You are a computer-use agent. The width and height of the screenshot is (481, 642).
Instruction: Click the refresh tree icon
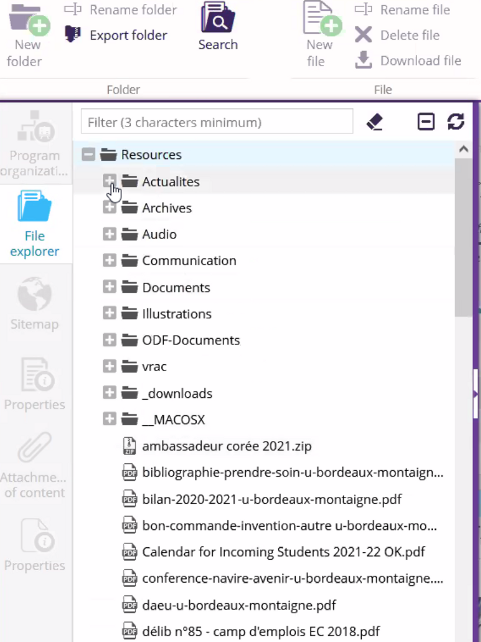456,122
